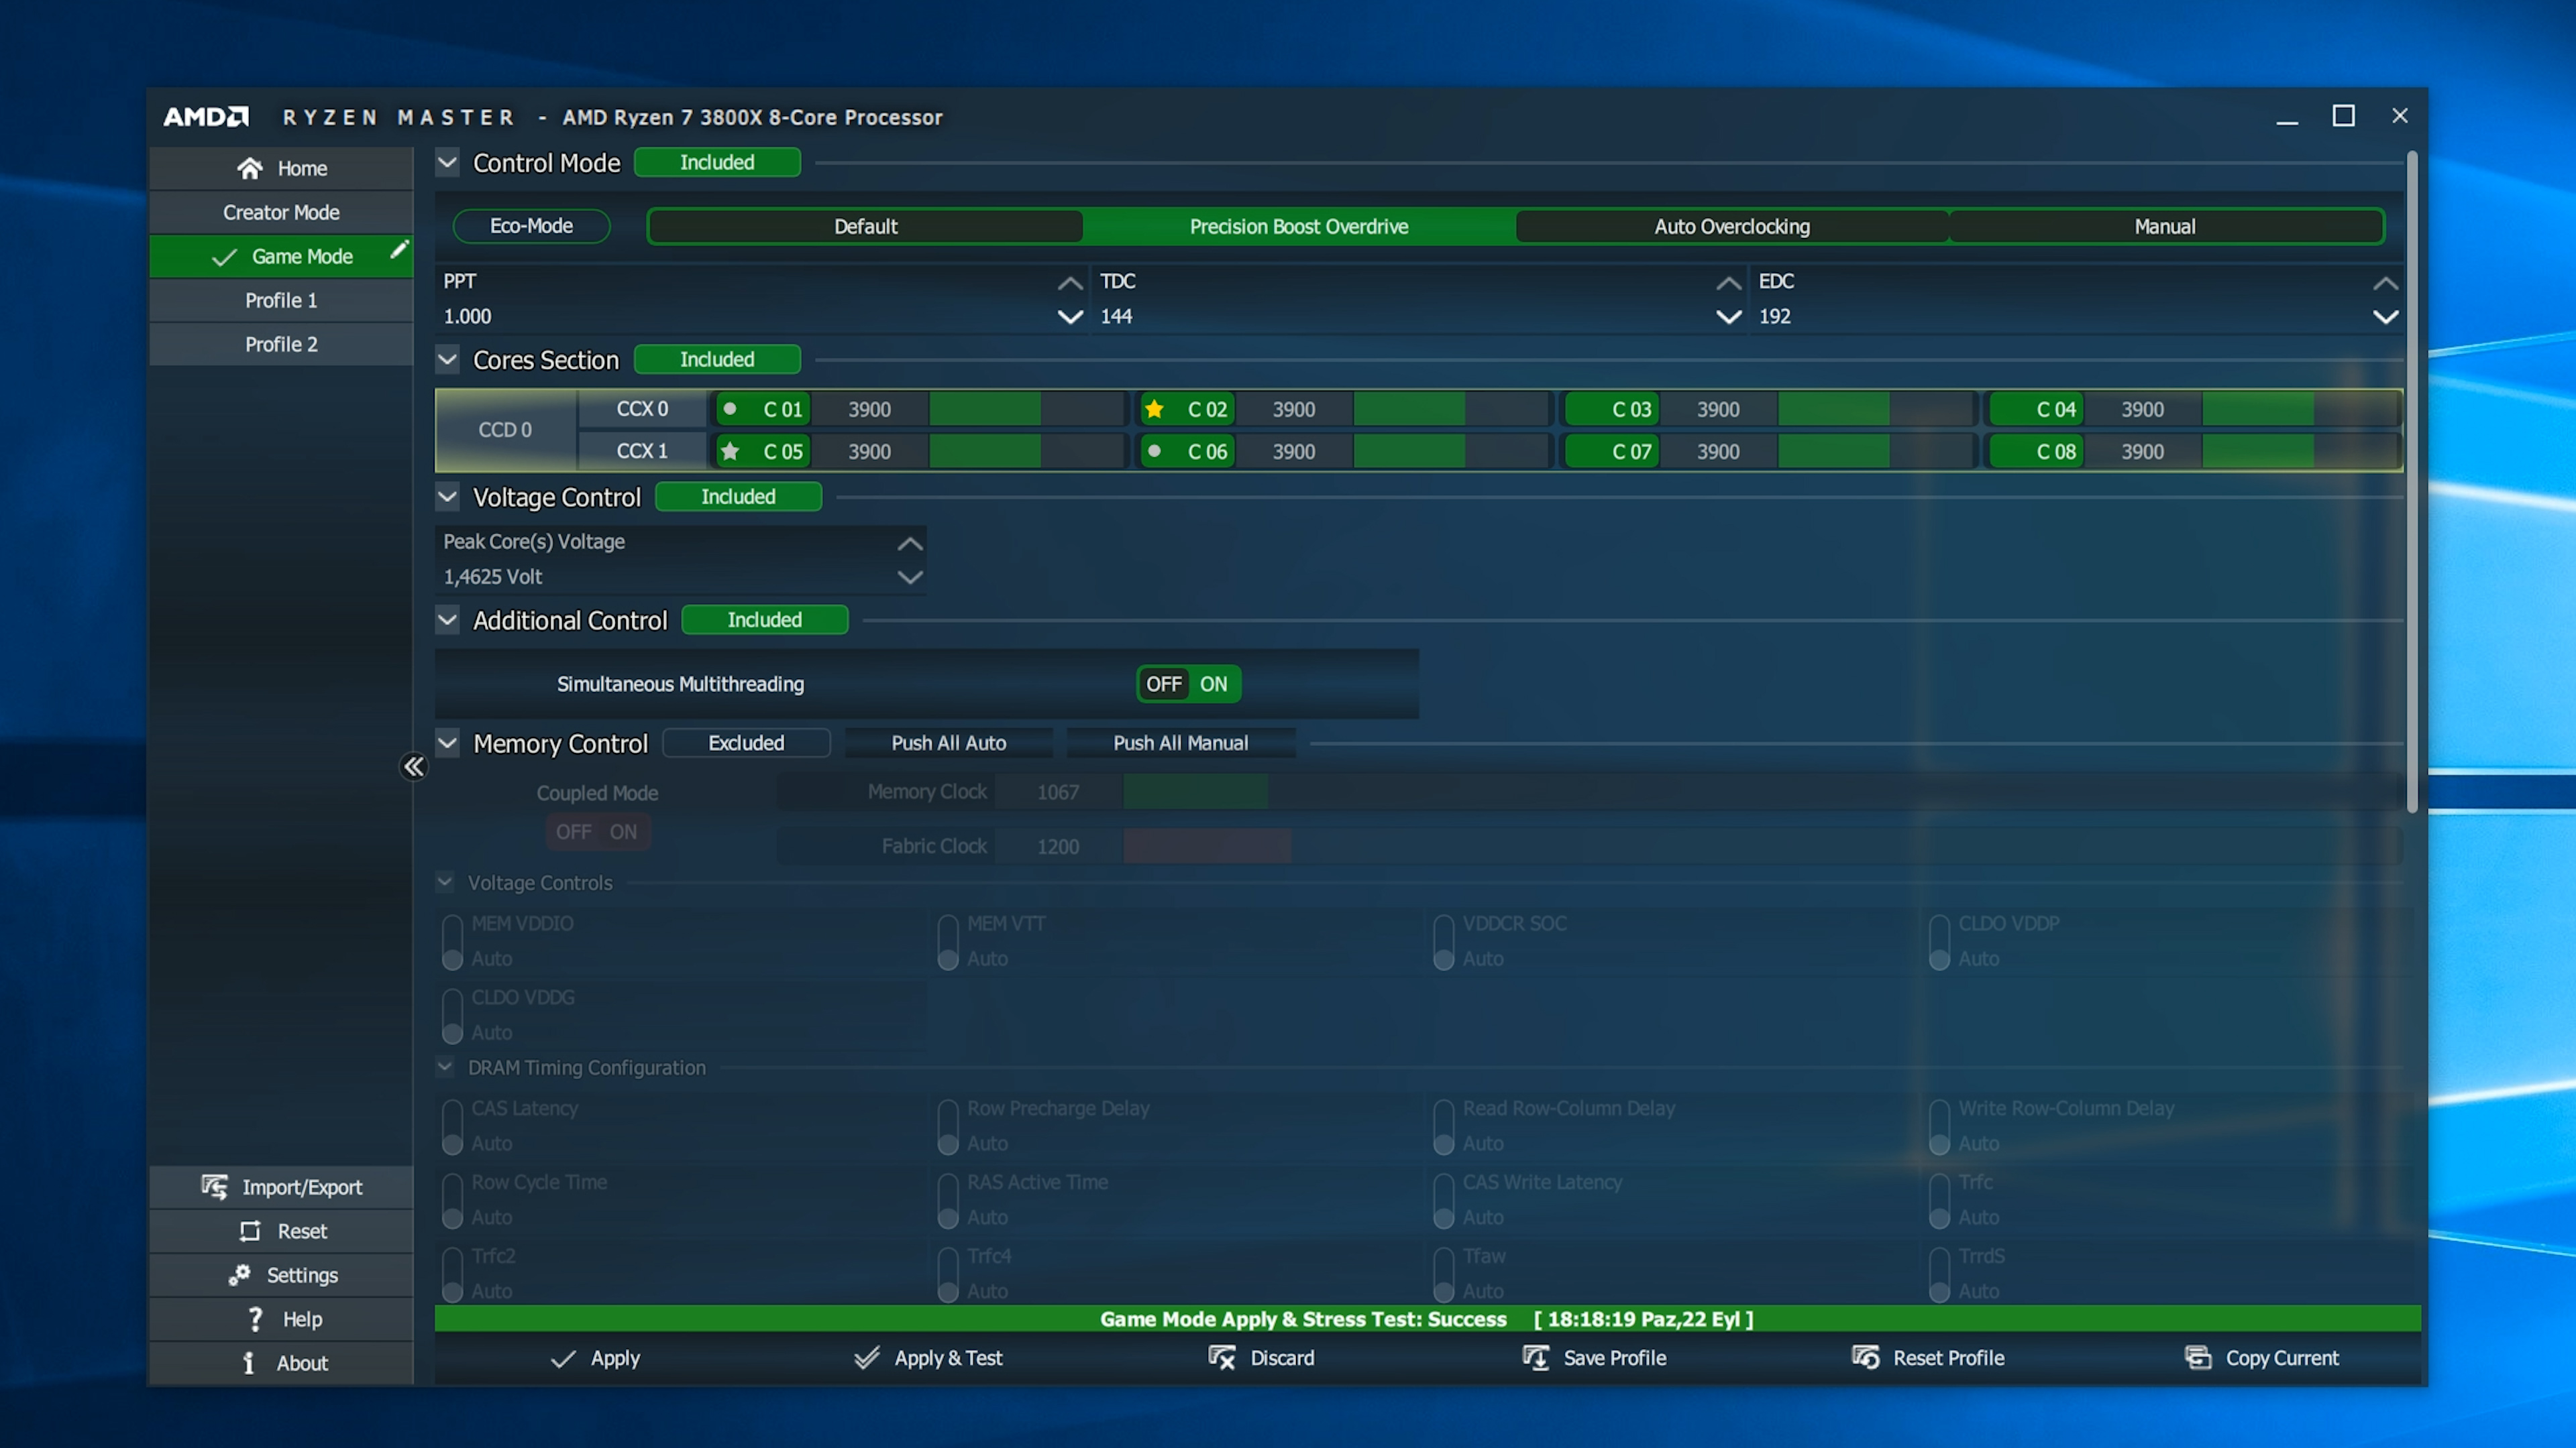Click the Reset Profile icon
The height and width of the screenshot is (1448, 2576).
coord(1865,1357)
